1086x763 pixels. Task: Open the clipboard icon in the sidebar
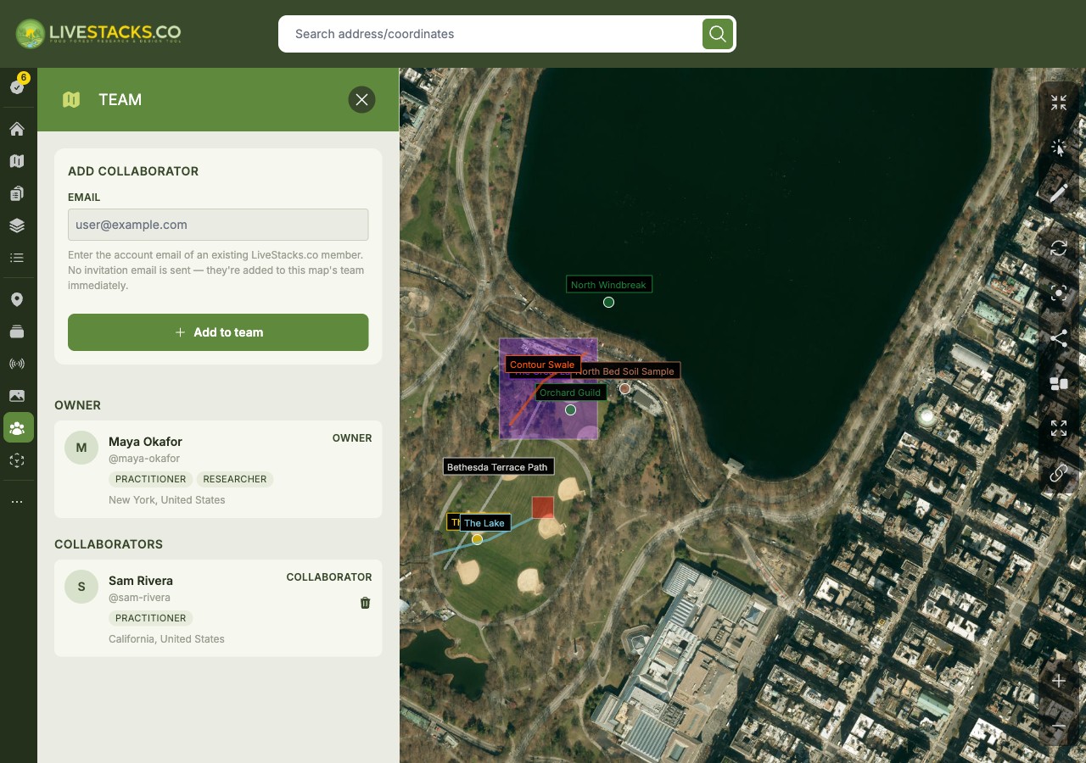pos(17,193)
